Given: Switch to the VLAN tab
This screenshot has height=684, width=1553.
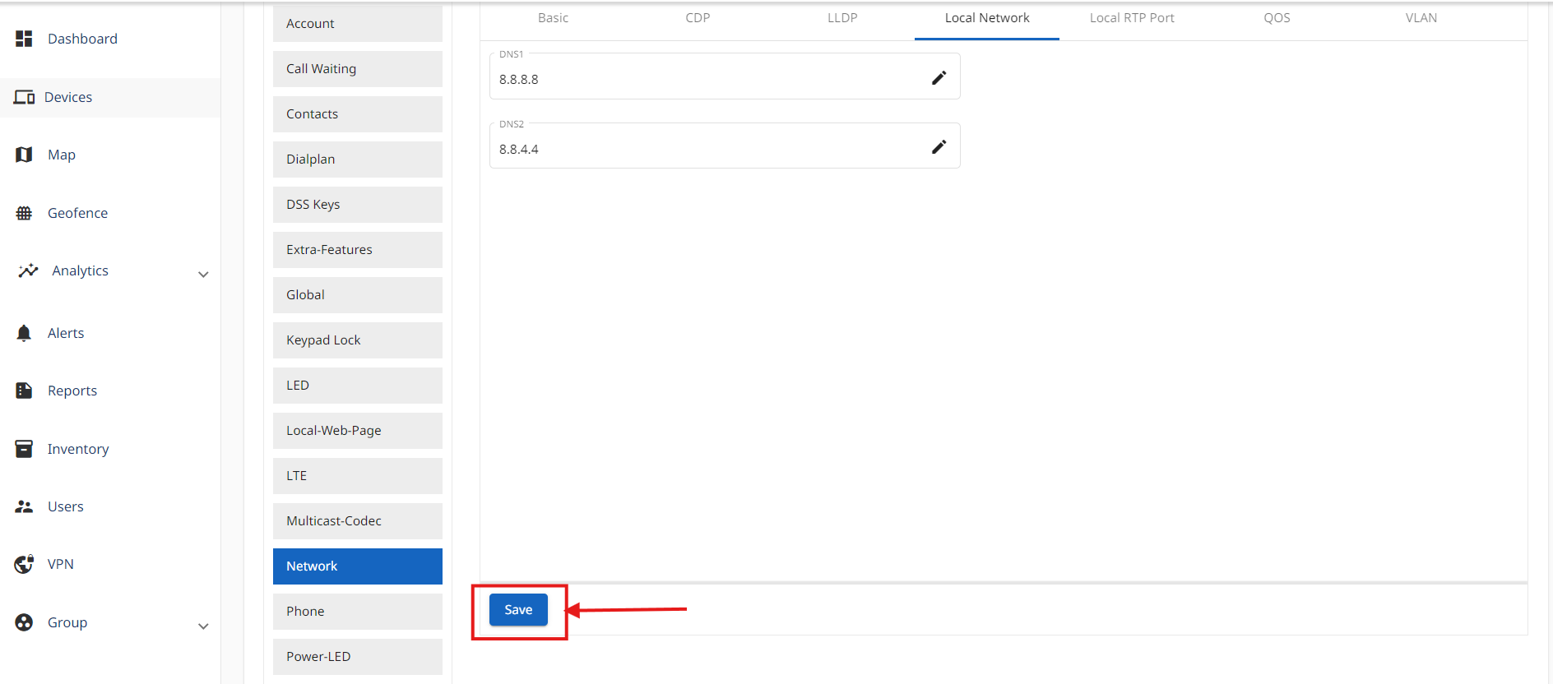Looking at the screenshot, I should click(1421, 18).
